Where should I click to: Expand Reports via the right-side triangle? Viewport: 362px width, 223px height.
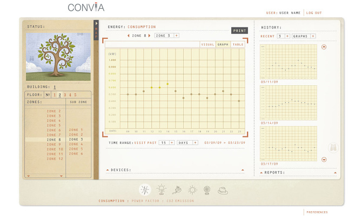(335, 172)
